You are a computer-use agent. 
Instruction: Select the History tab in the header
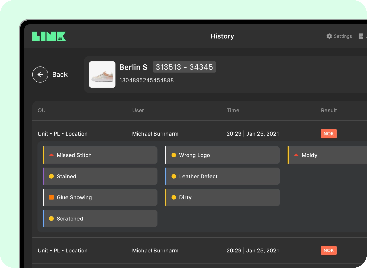point(222,36)
